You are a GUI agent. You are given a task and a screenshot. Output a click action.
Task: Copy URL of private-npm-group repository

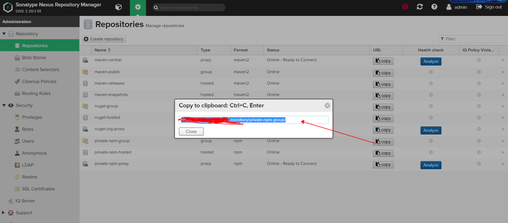point(383,142)
